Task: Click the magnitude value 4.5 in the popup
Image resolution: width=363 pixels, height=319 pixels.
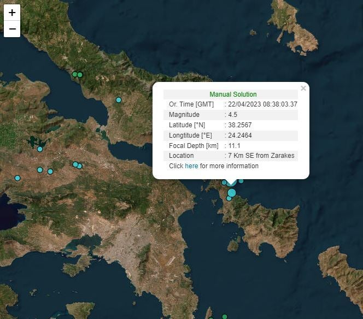Action: click(x=232, y=115)
